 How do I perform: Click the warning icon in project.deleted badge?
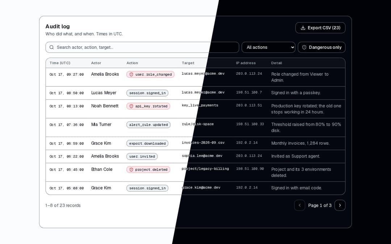(x=131, y=170)
